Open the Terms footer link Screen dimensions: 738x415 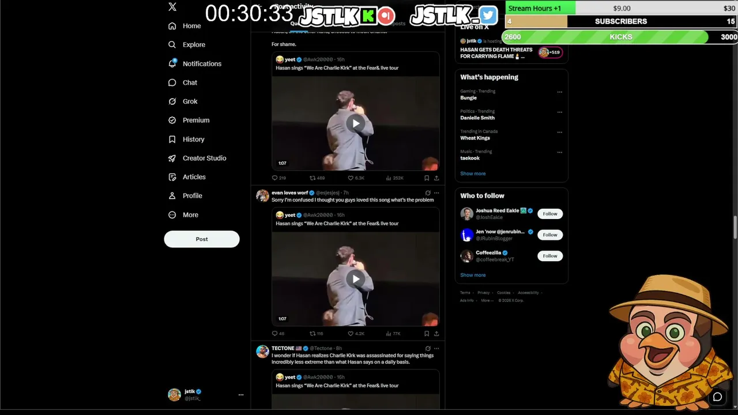click(x=465, y=293)
